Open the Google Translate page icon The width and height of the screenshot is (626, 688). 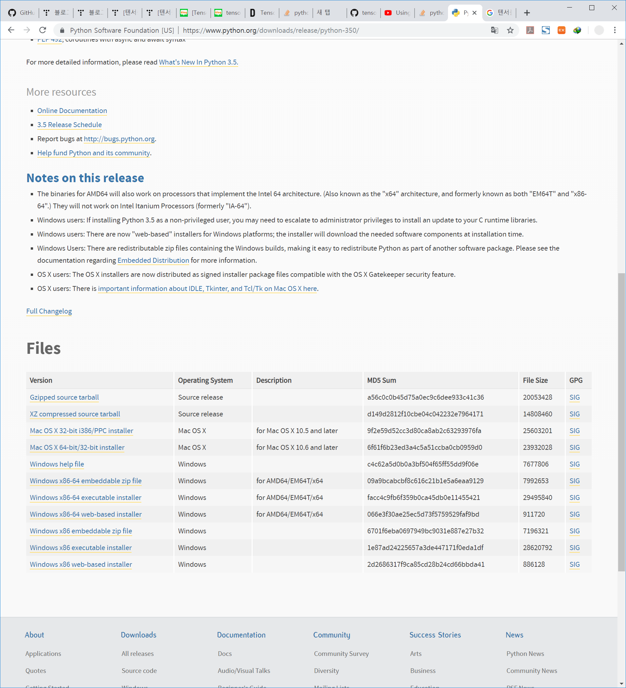click(494, 30)
